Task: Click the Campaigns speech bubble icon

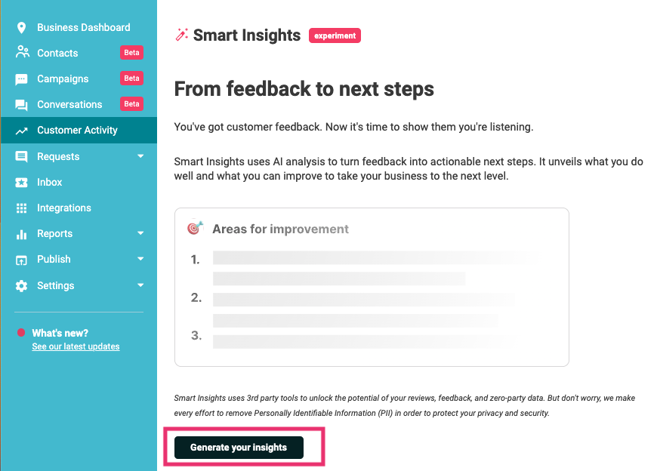Action: coord(21,78)
